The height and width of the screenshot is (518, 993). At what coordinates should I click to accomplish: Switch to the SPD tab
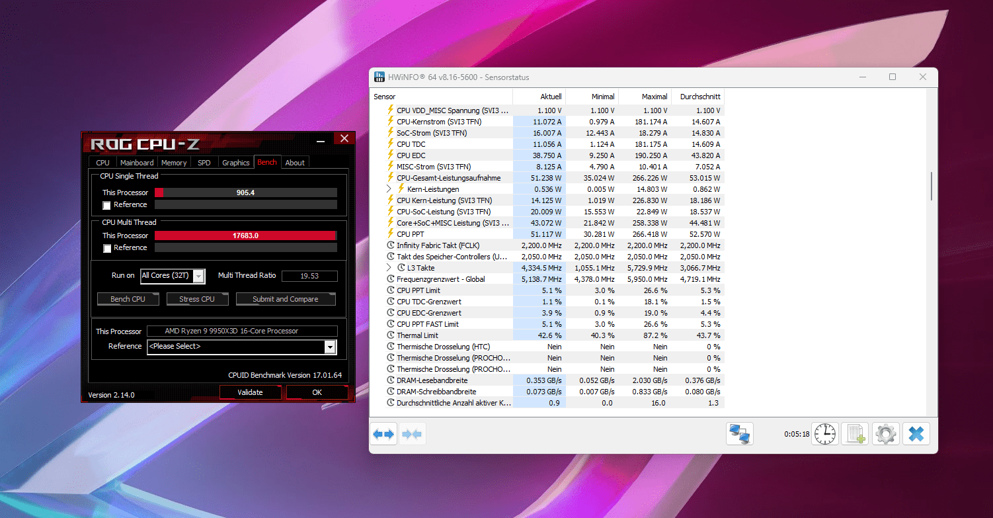[204, 163]
